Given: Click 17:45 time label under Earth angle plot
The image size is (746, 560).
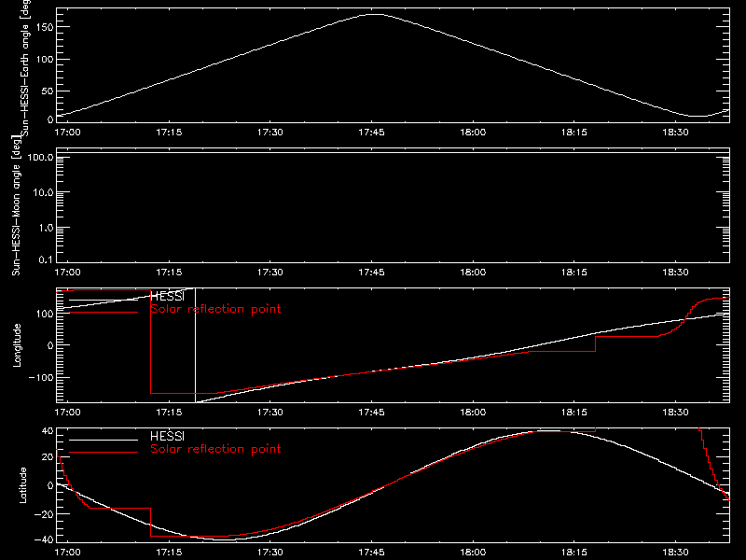Looking at the screenshot, I should 371,132.
